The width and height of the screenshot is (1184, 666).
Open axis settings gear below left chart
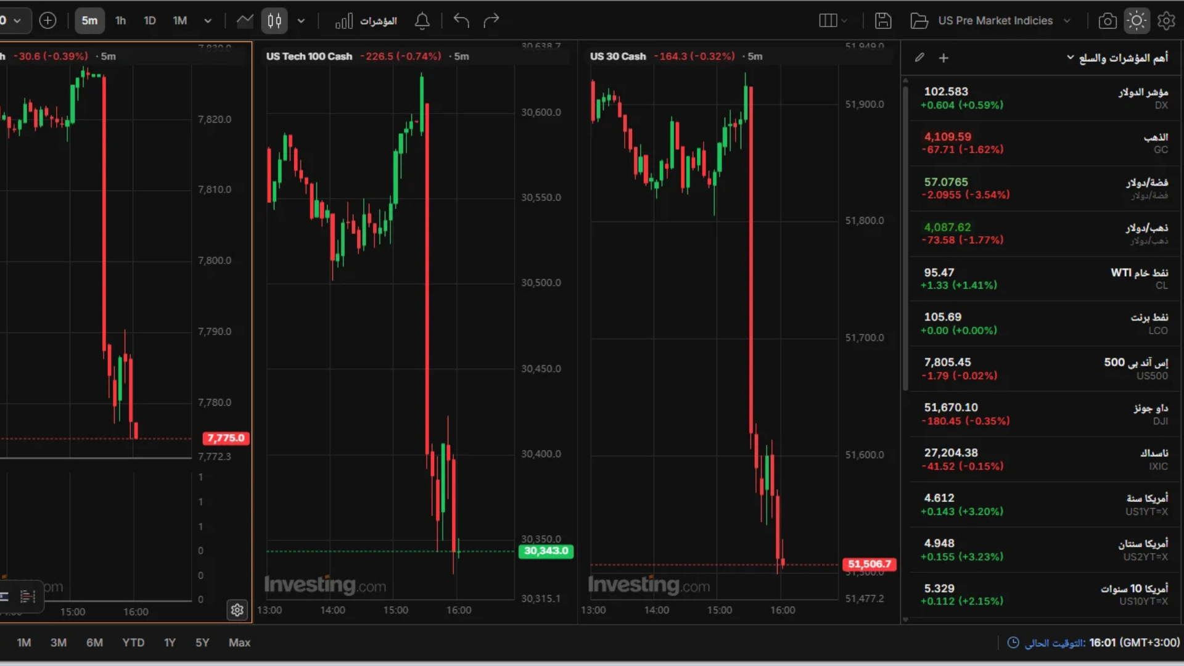pyautogui.click(x=237, y=610)
